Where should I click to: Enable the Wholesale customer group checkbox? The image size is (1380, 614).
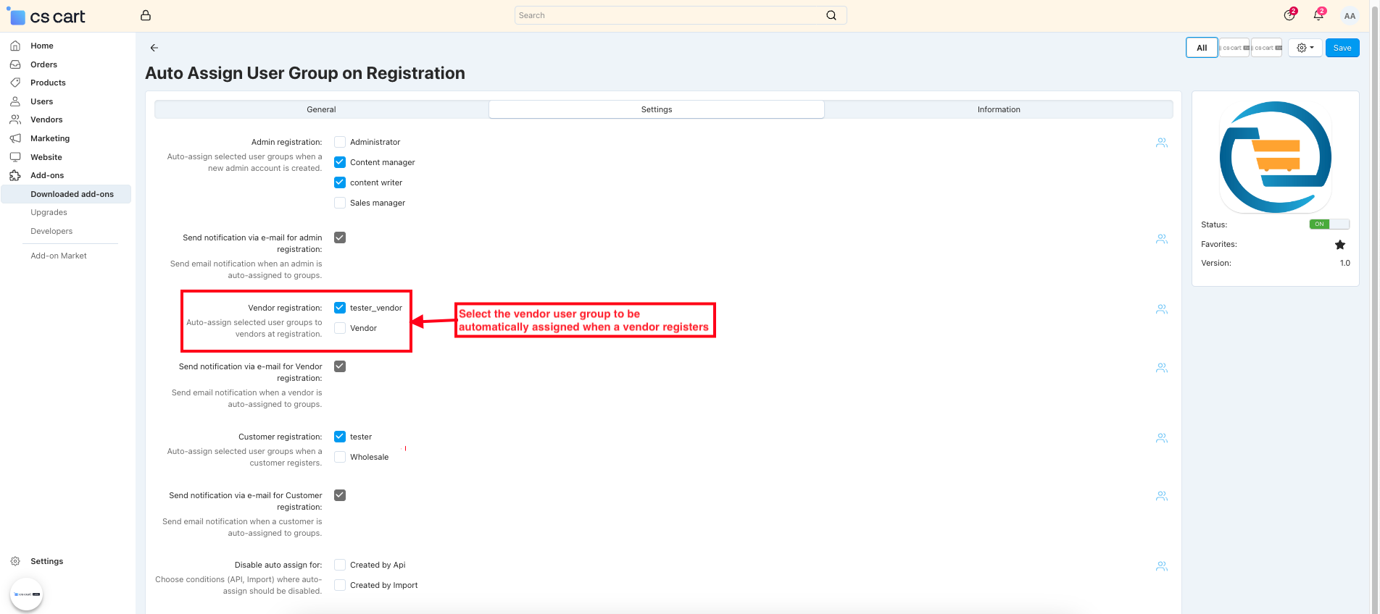coord(340,457)
